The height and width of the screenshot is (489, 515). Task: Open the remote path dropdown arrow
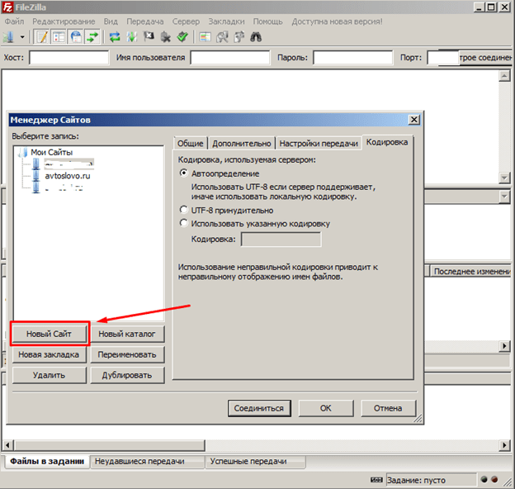(x=504, y=197)
